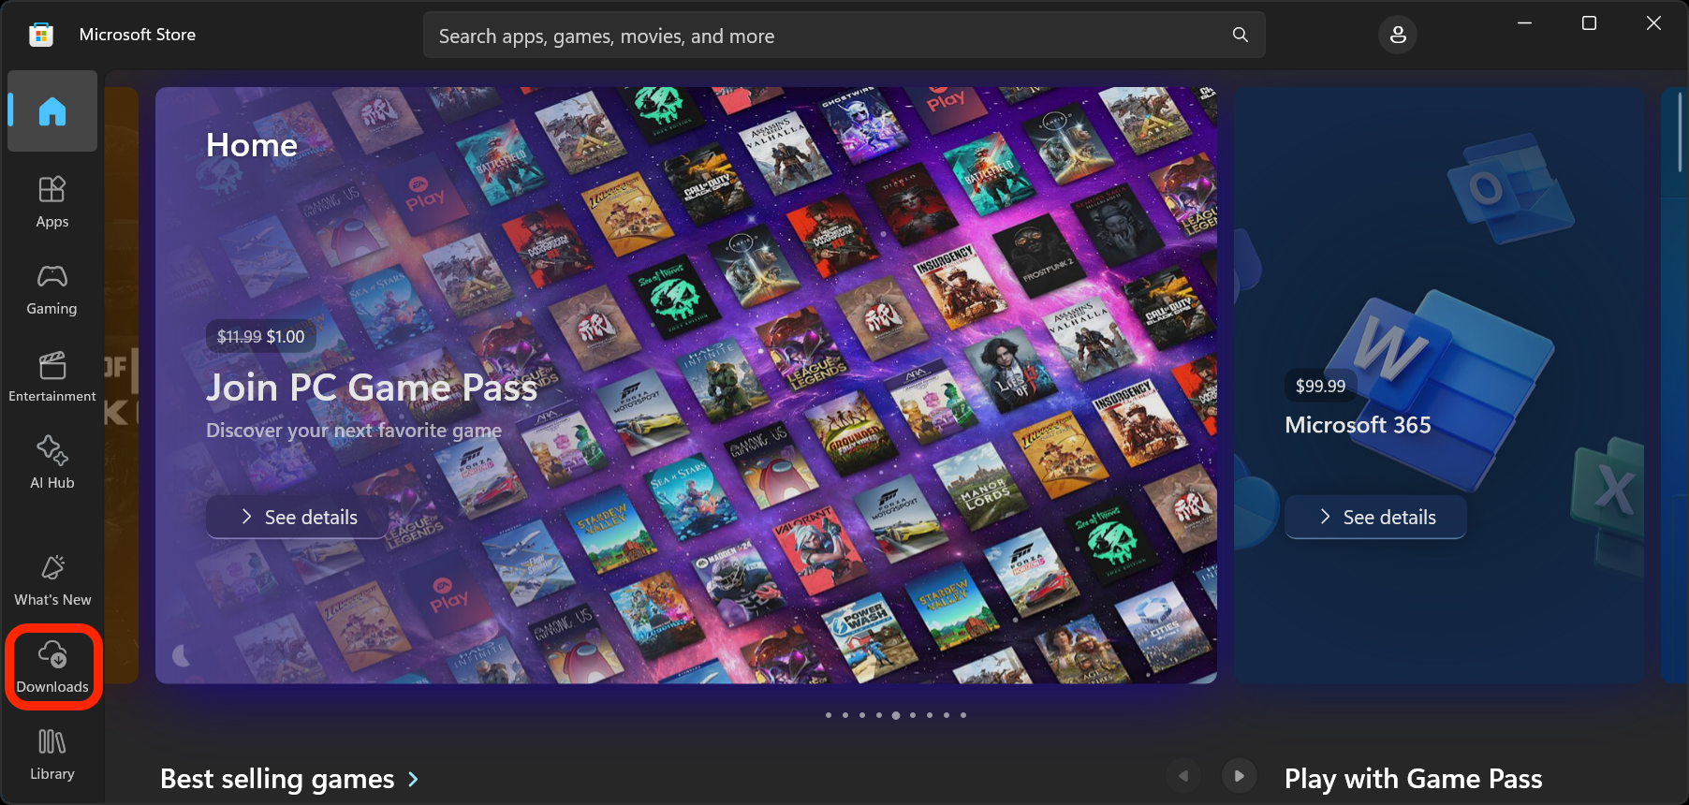Image resolution: width=1689 pixels, height=805 pixels.
Task: Select the second carousel page dot
Action: point(845,715)
